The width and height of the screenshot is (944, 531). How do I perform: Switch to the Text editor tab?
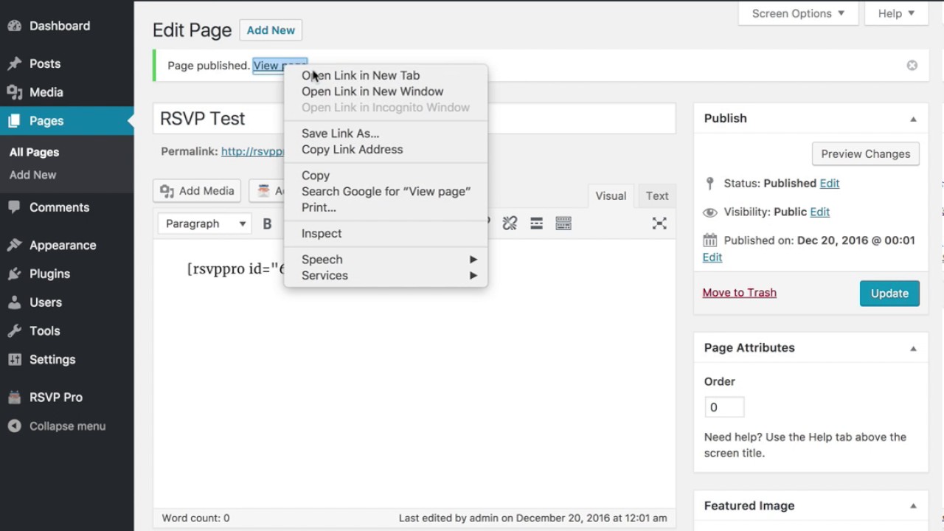point(657,195)
